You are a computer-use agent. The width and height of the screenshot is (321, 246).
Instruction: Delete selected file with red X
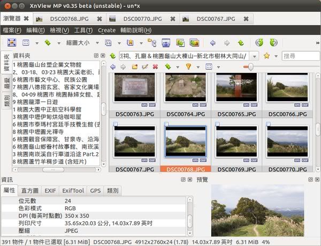155,67
